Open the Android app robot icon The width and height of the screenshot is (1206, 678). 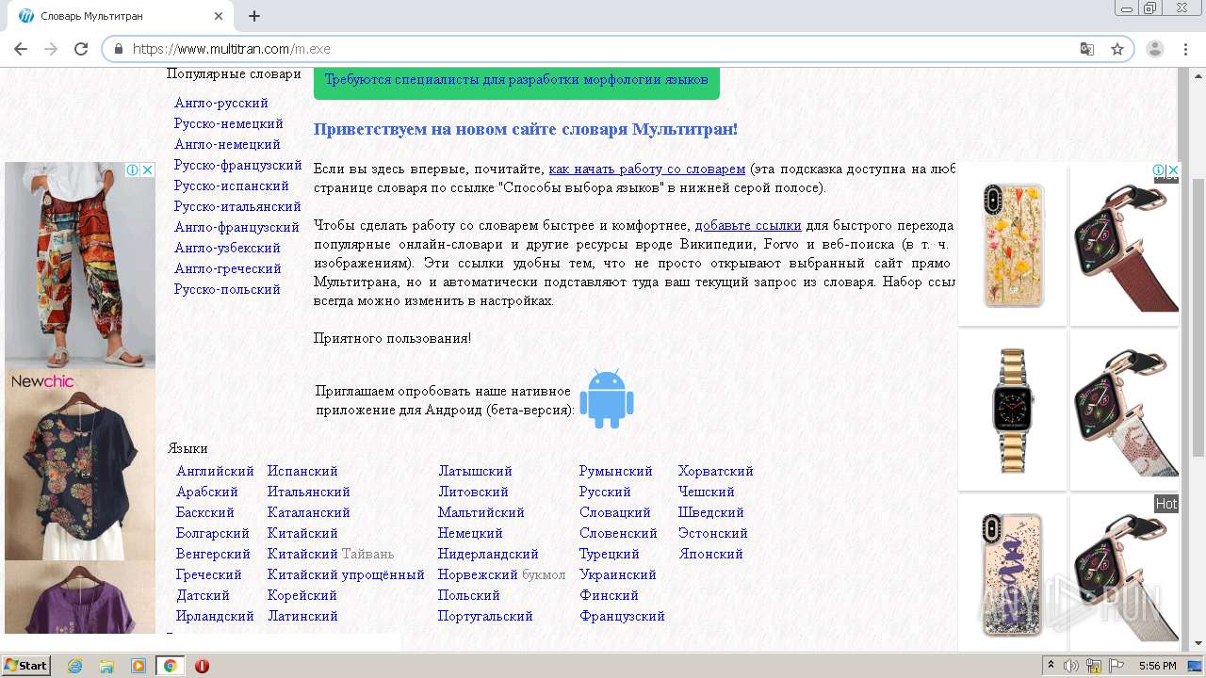coord(607,398)
